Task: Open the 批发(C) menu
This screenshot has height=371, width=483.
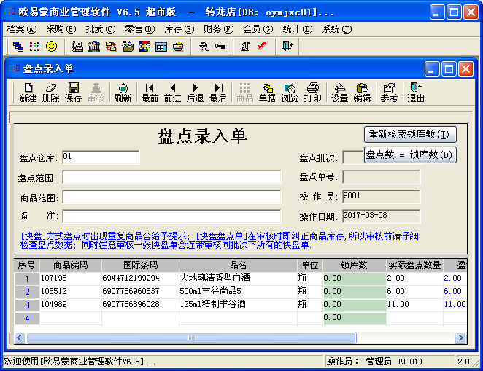Action: [101, 29]
